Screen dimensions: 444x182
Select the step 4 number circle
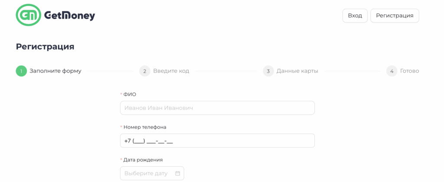(392, 71)
